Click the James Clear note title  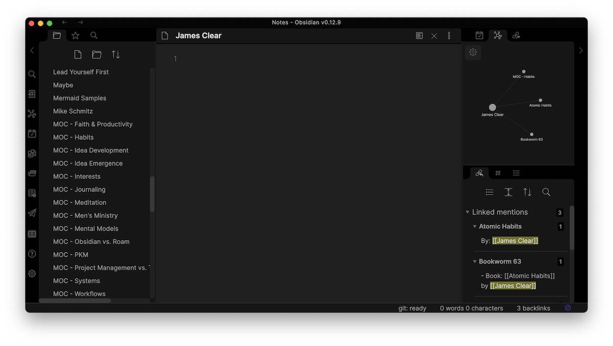(199, 36)
